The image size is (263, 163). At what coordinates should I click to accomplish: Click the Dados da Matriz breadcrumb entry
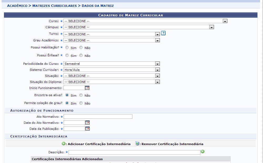97,5
